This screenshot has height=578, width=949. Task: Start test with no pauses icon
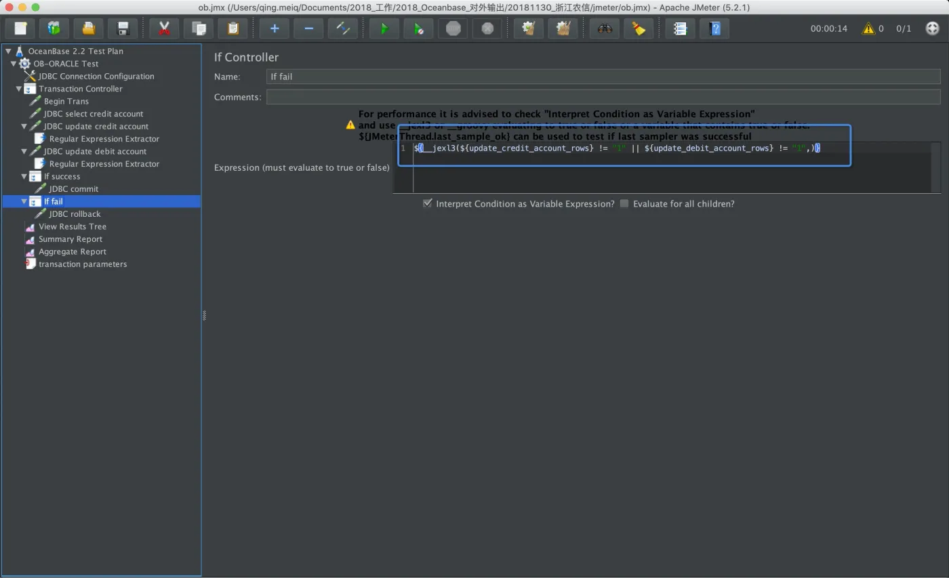tap(419, 28)
